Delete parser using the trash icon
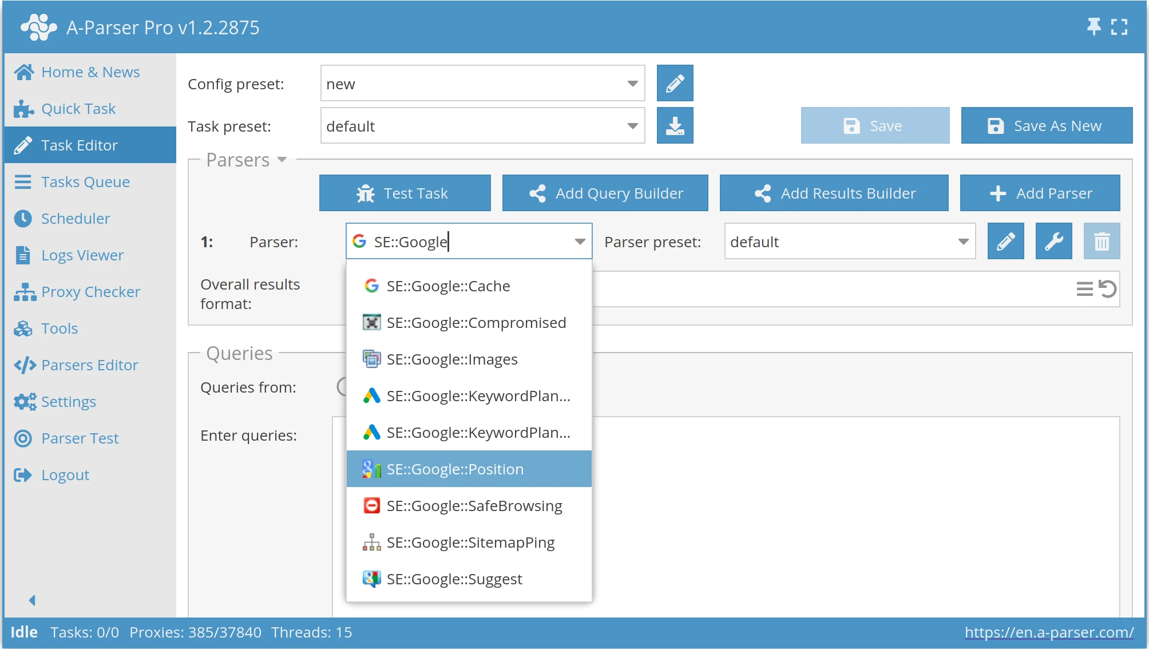1149x649 pixels. coord(1102,241)
